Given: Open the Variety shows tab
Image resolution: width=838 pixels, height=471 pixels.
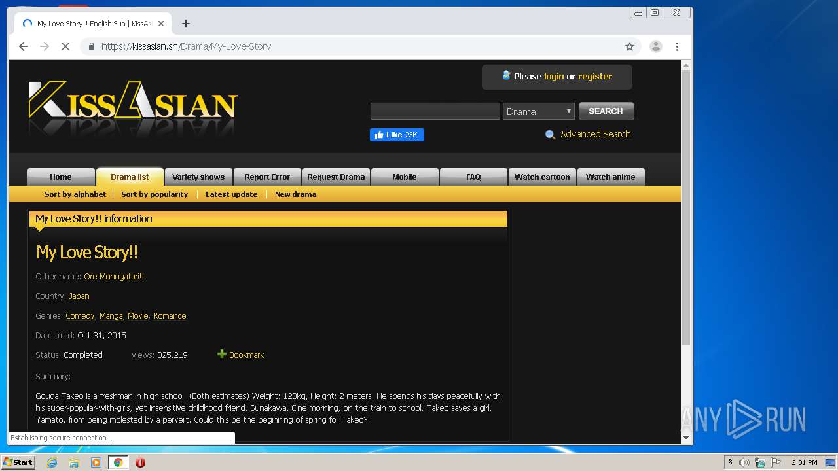Looking at the screenshot, I should [198, 177].
